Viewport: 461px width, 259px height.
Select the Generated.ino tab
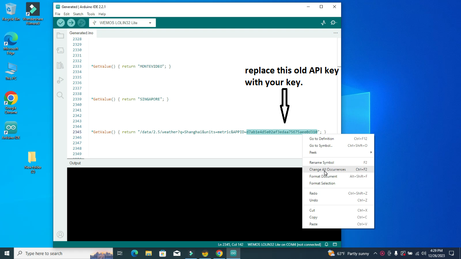coord(81,33)
